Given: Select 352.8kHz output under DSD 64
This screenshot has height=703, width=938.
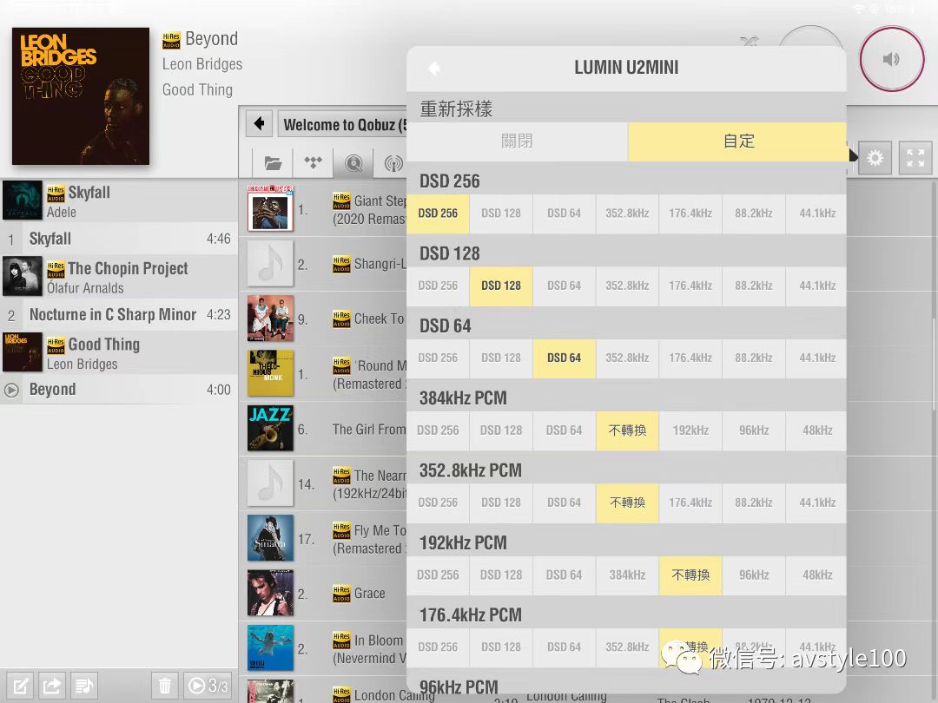Looking at the screenshot, I should tap(627, 358).
